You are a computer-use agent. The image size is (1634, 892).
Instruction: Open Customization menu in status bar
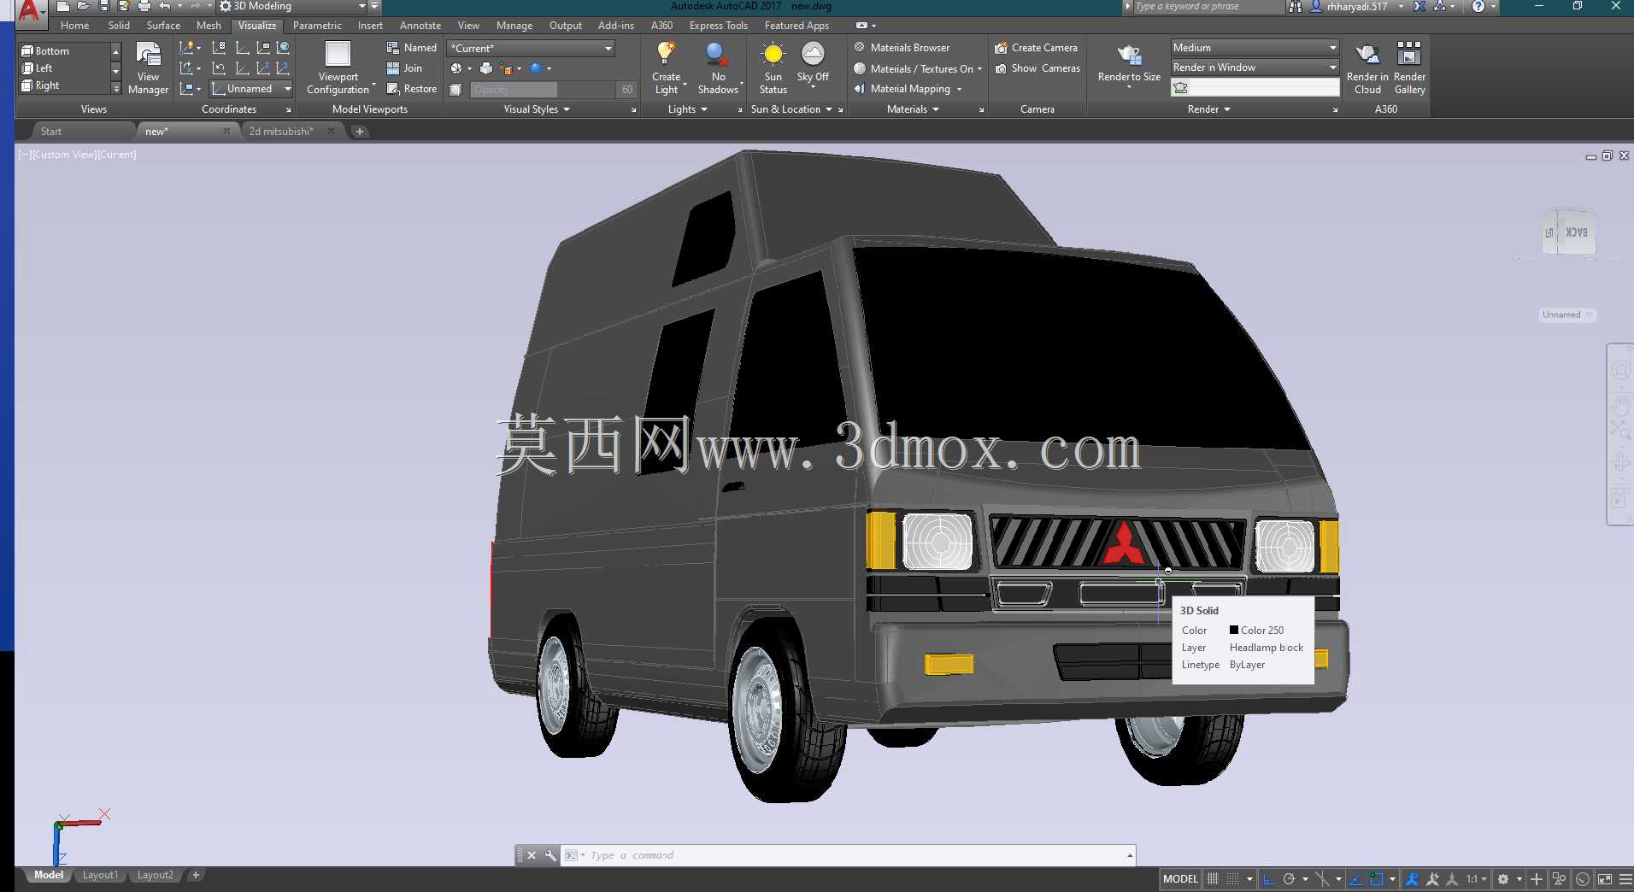(1625, 878)
